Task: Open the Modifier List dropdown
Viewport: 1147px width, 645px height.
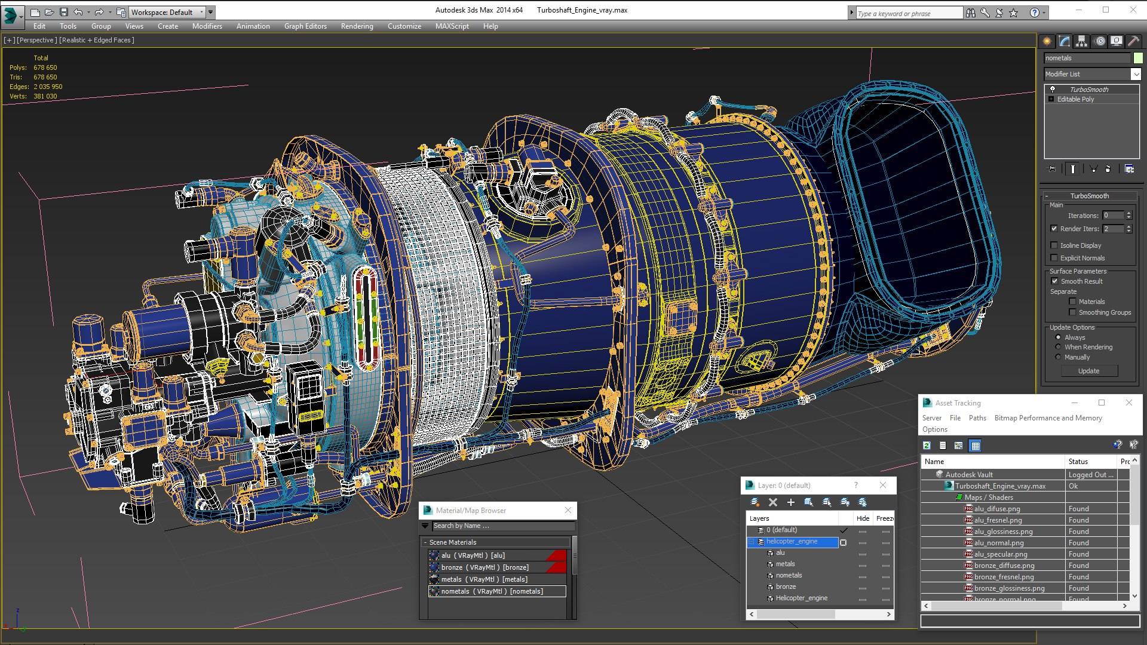Action: tap(1136, 74)
